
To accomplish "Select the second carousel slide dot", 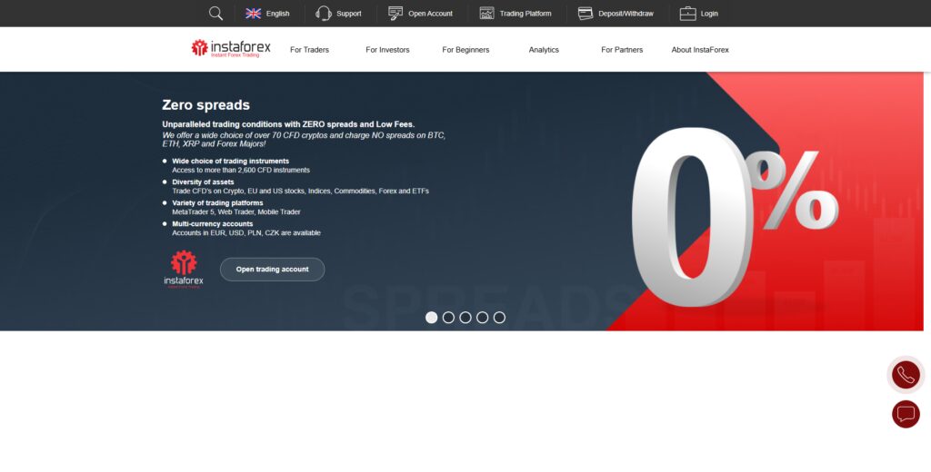I will 448,317.
